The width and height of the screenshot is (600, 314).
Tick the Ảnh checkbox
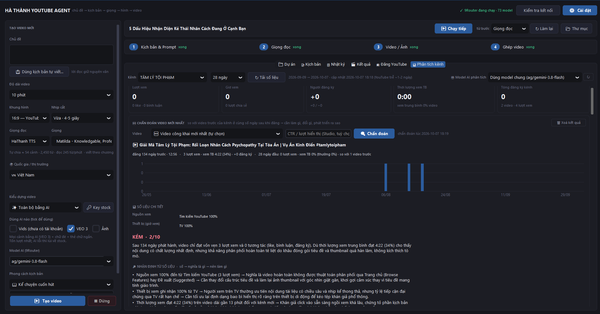[96, 229]
